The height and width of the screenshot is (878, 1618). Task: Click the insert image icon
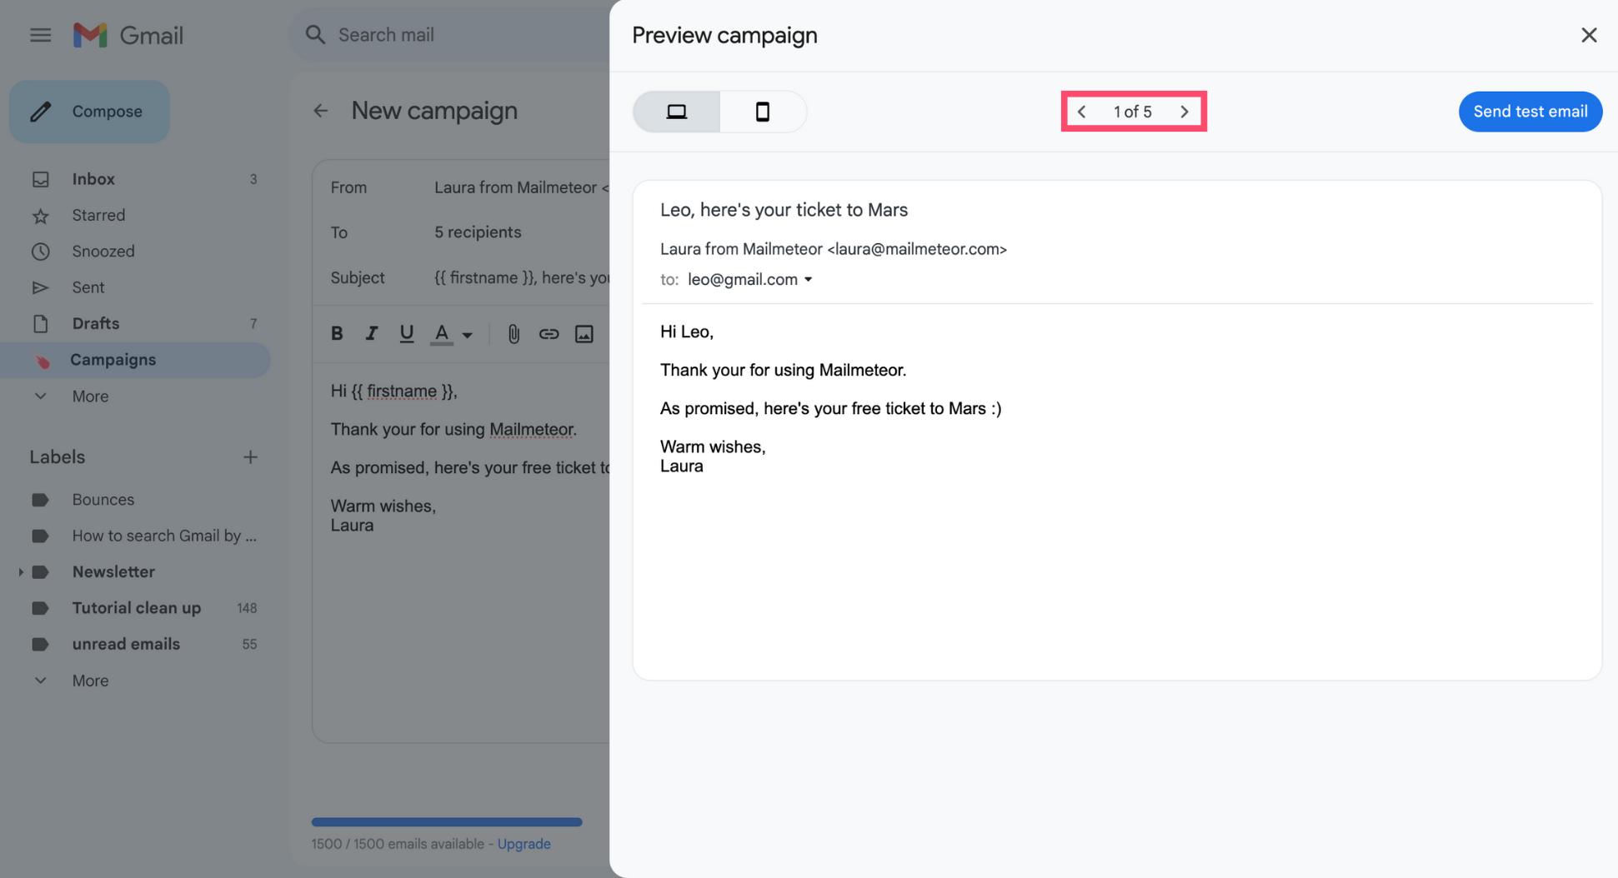pos(584,334)
